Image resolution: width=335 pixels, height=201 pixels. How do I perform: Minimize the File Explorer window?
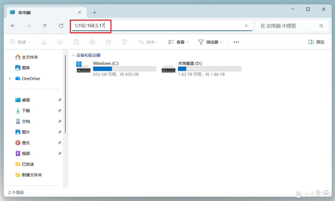pos(293,9)
